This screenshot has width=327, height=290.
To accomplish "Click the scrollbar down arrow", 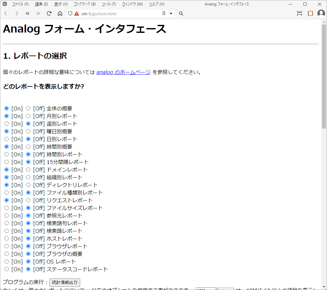I will click(x=324, y=287).
